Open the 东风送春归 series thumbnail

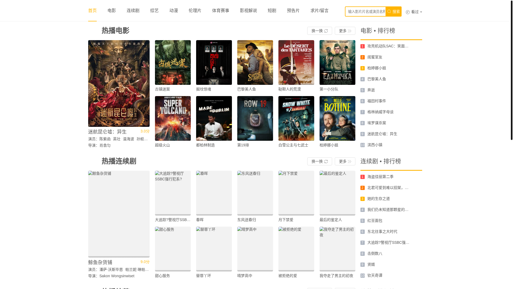point(255,193)
